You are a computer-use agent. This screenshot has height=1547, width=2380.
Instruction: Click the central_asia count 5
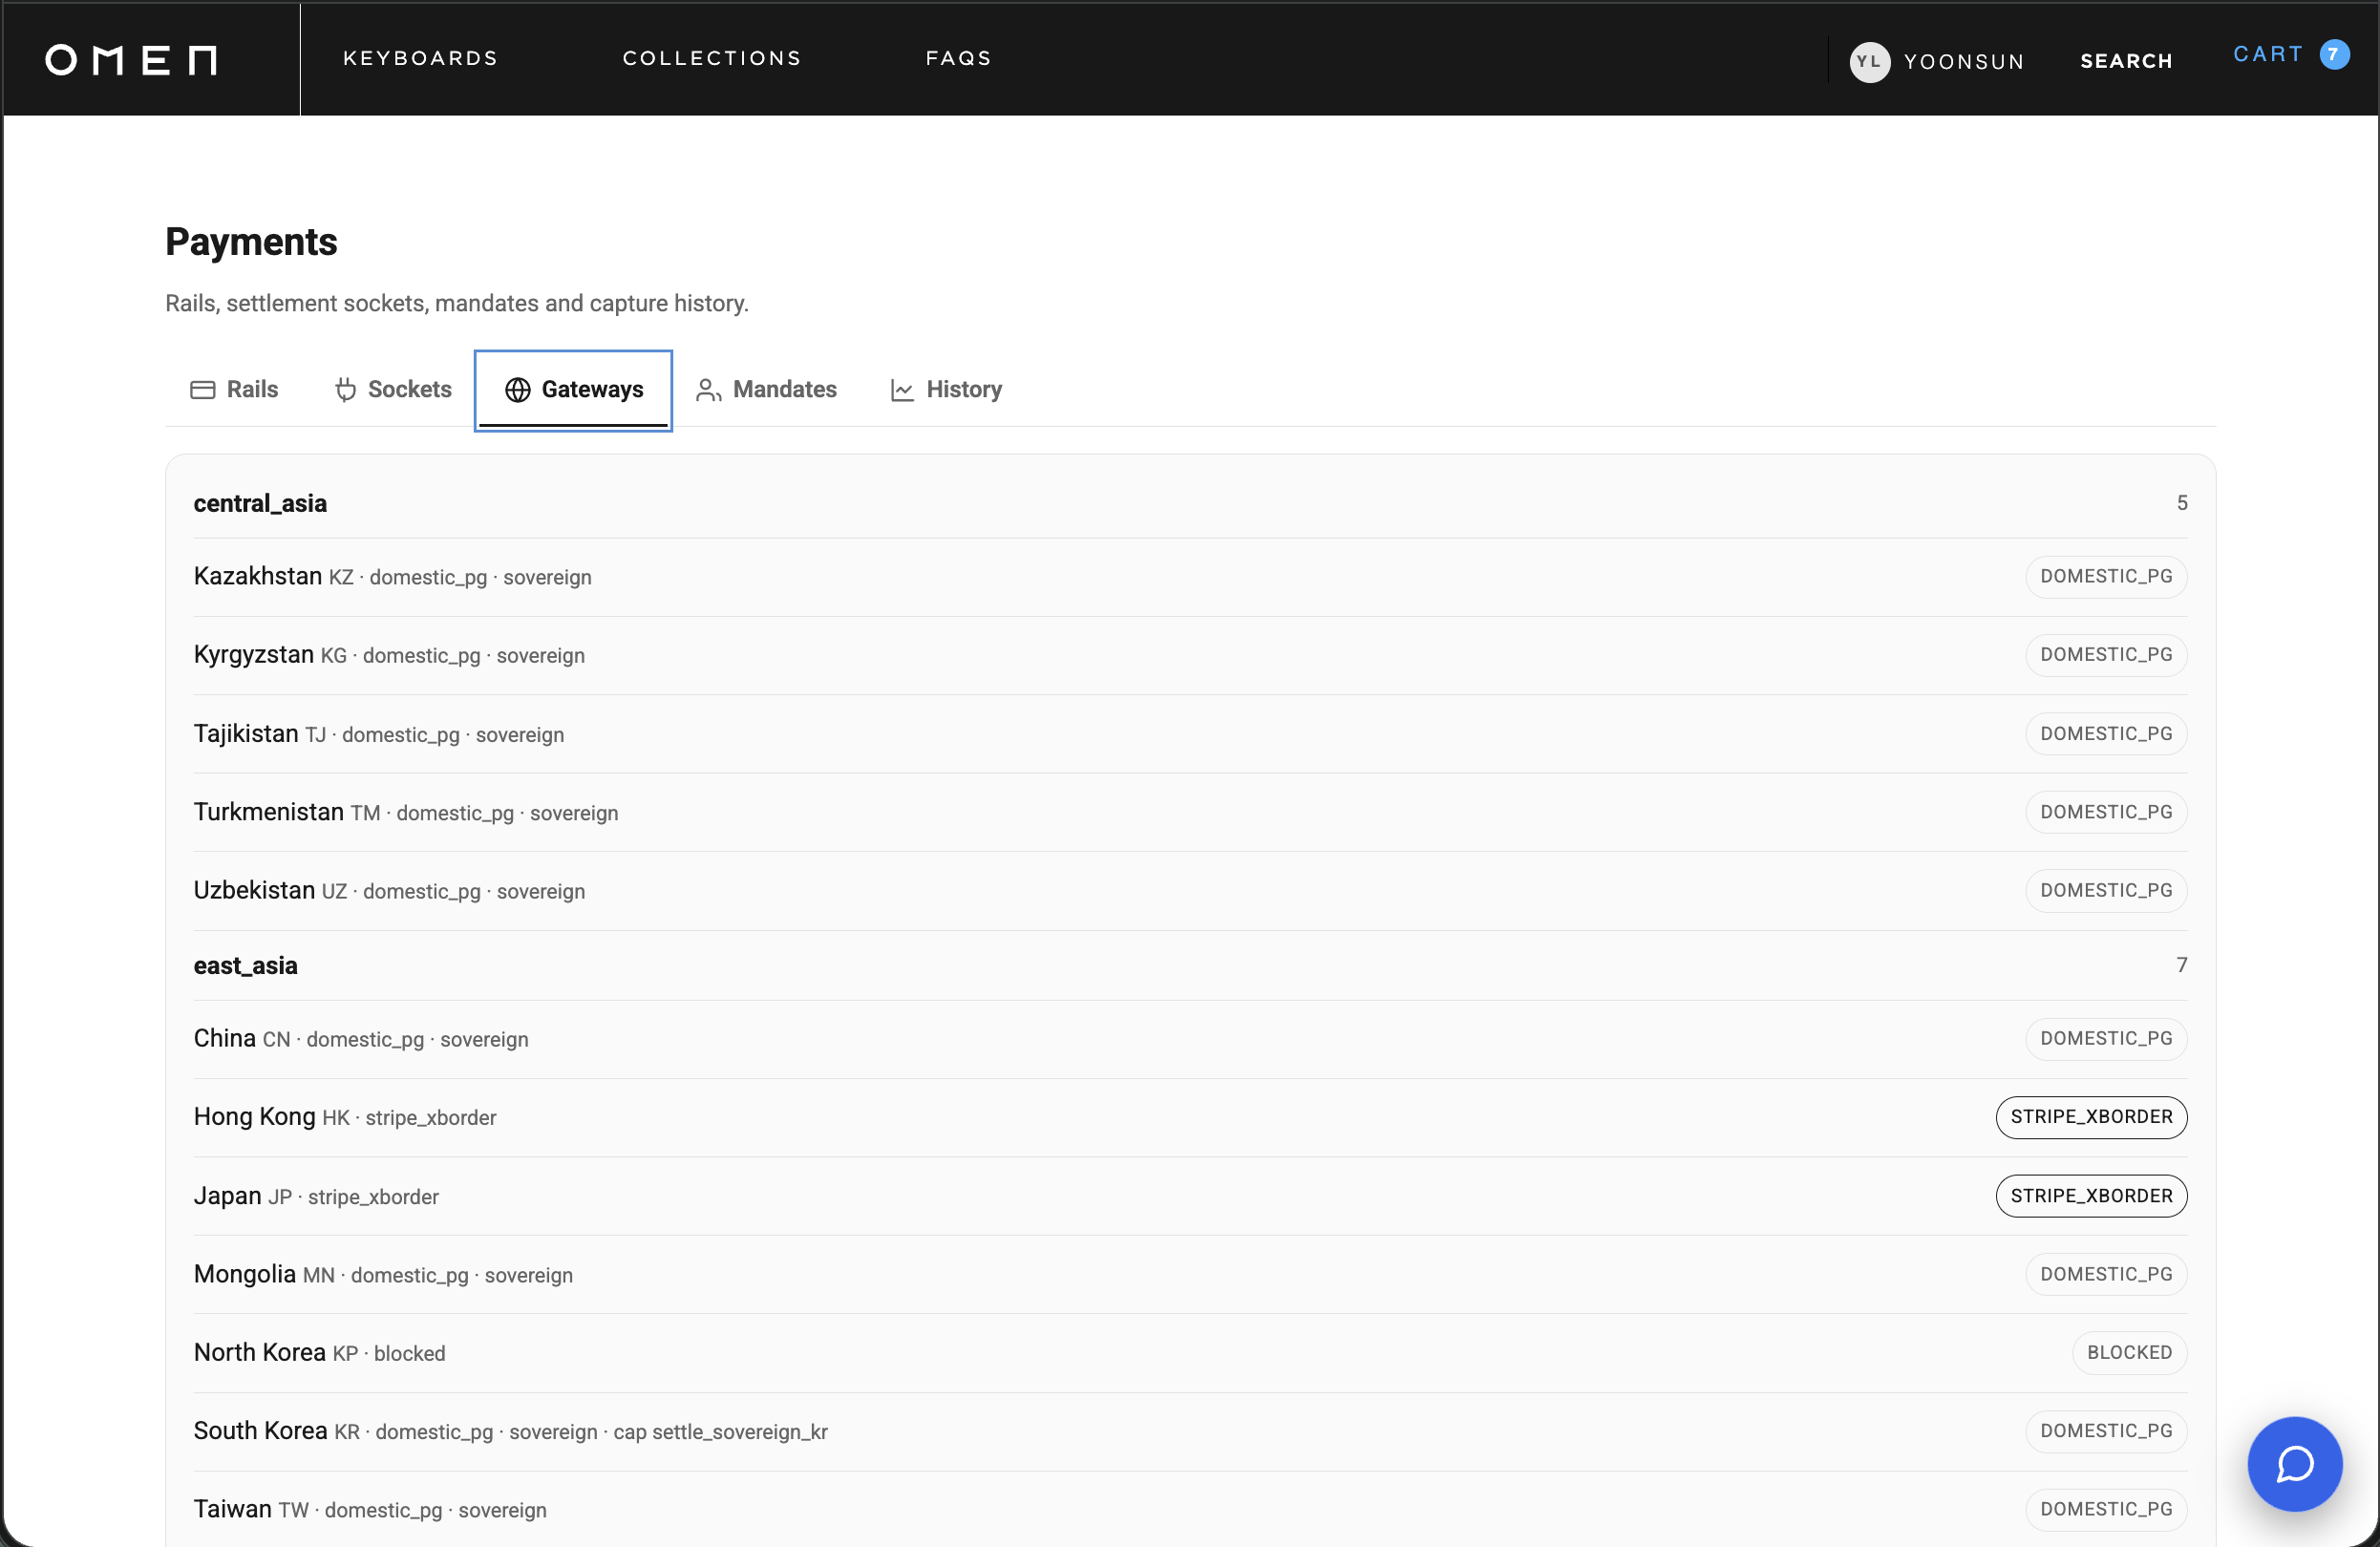pyautogui.click(x=2181, y=503)
